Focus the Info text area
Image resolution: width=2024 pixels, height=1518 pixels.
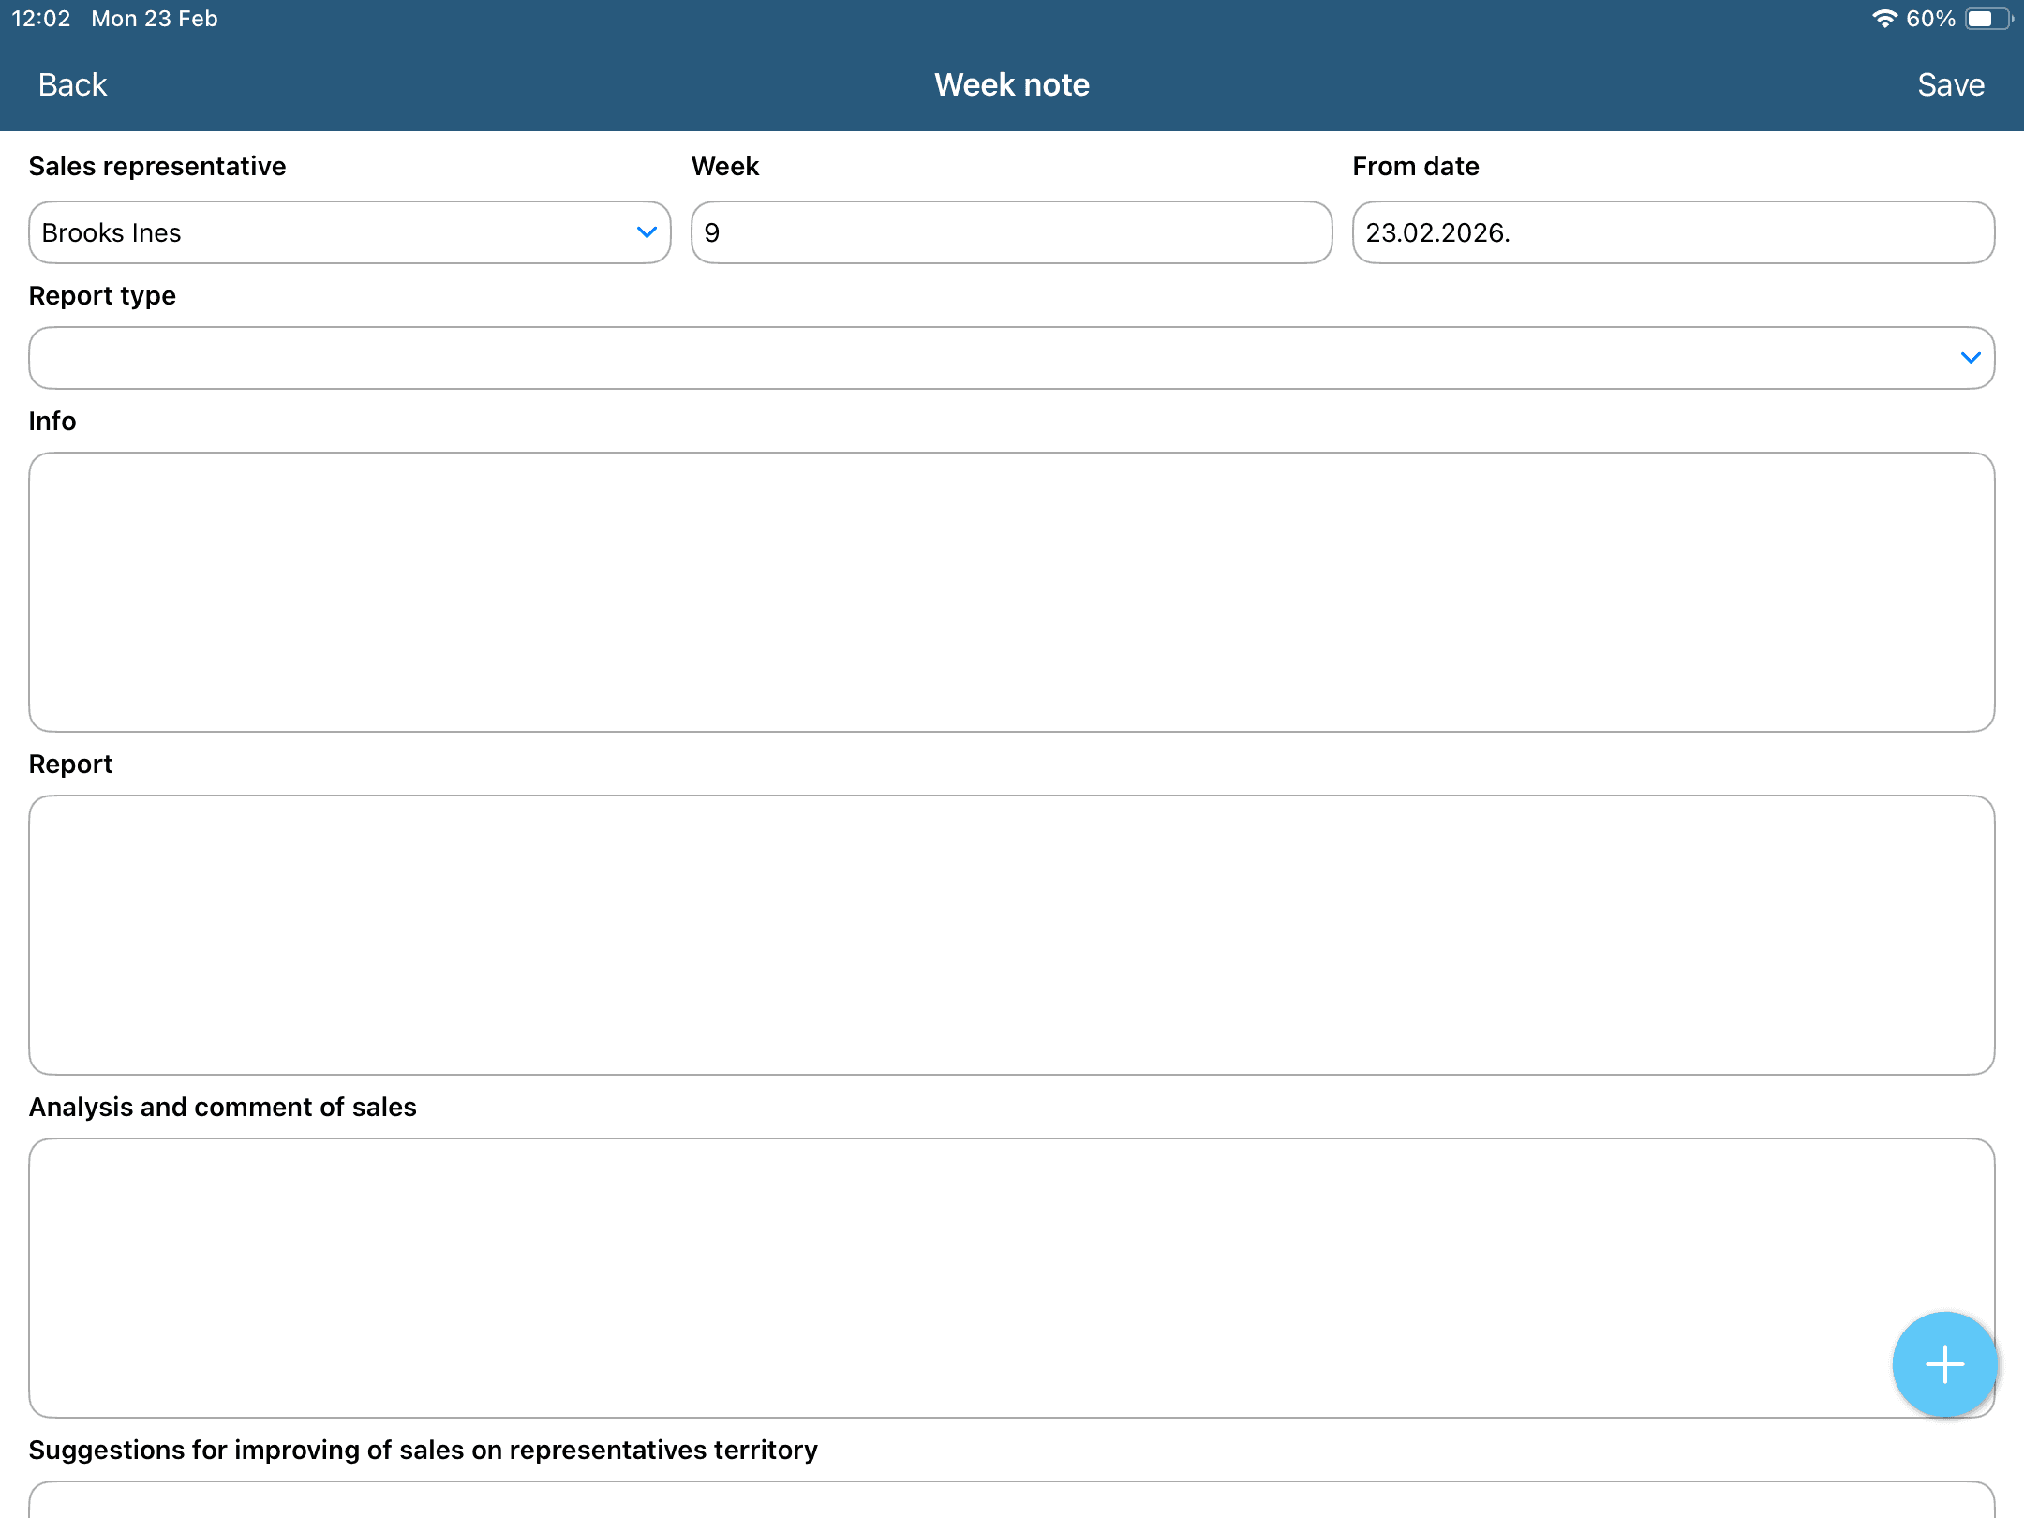(x=1011, y=592)
